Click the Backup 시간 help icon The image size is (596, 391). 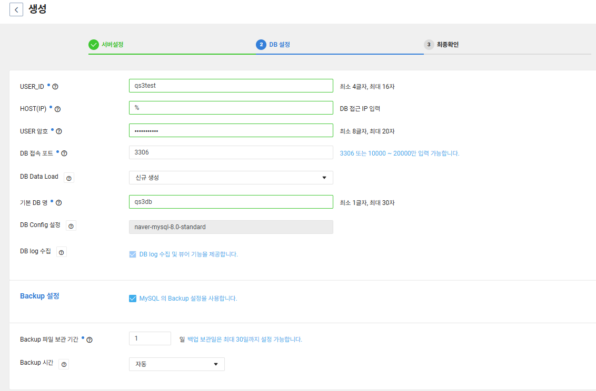(64, 364)
